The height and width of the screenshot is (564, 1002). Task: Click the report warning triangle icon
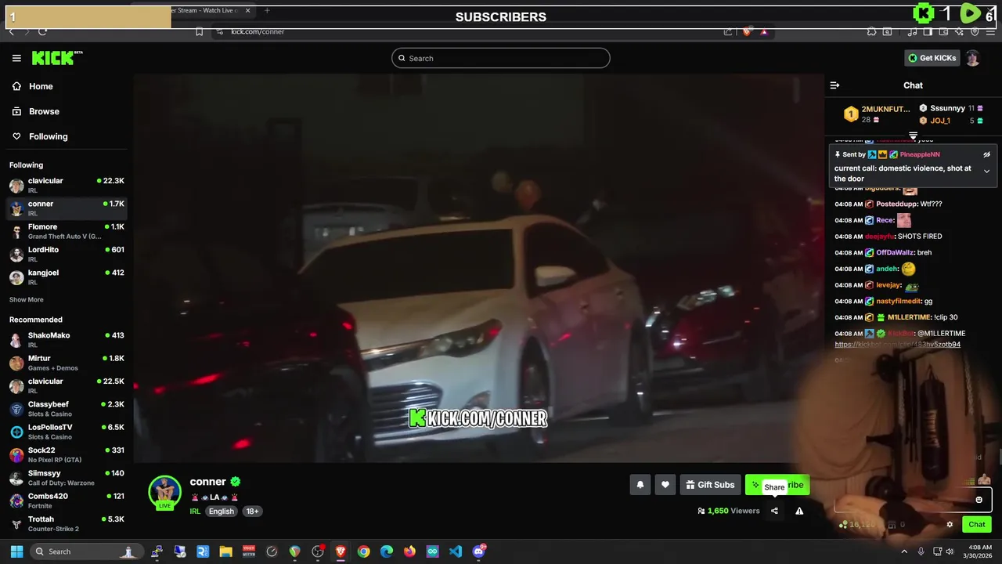click(799, 511)
